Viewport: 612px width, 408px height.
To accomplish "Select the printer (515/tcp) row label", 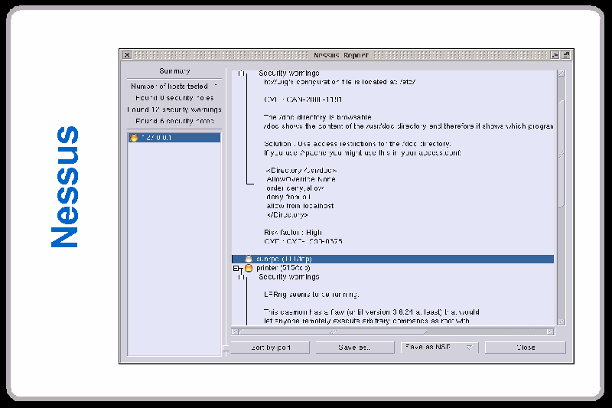I will [x=283, y=268].
